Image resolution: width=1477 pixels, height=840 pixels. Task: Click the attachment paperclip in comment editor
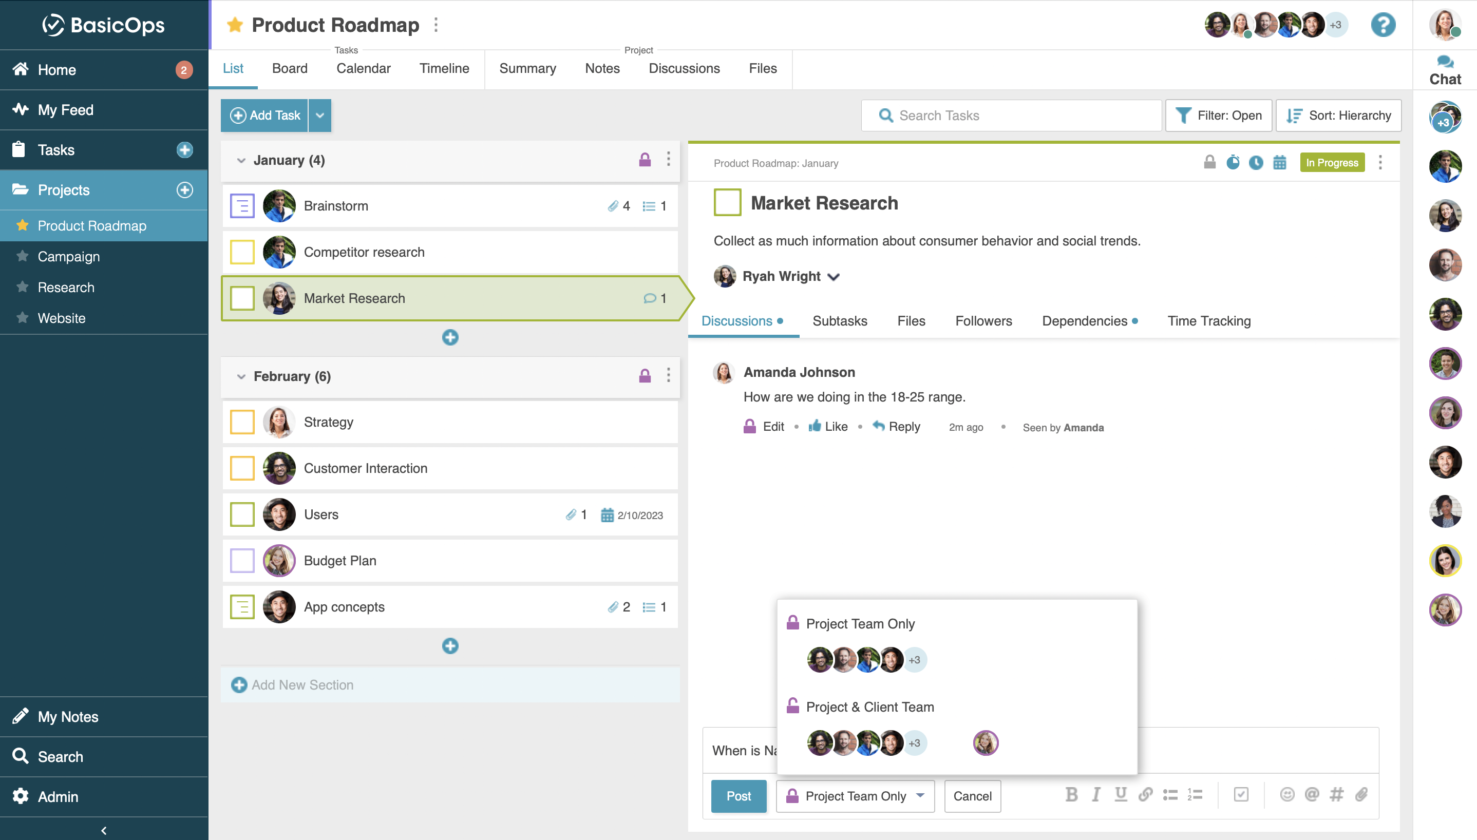(1361, 795)
